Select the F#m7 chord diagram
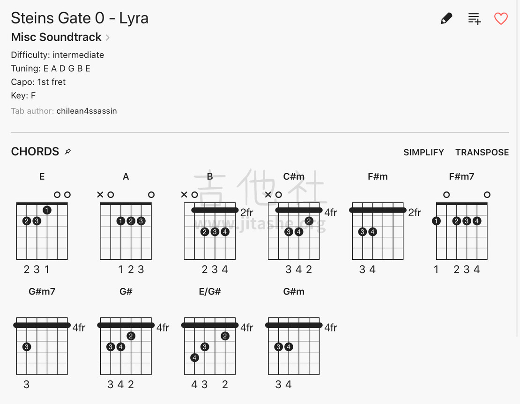 [461, 224]
